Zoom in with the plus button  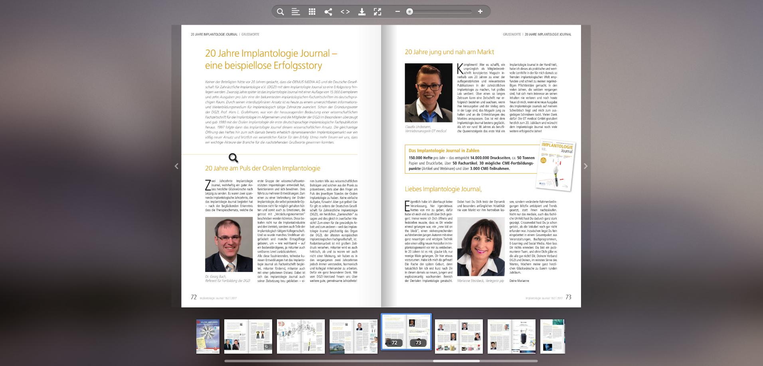[480, 12]
